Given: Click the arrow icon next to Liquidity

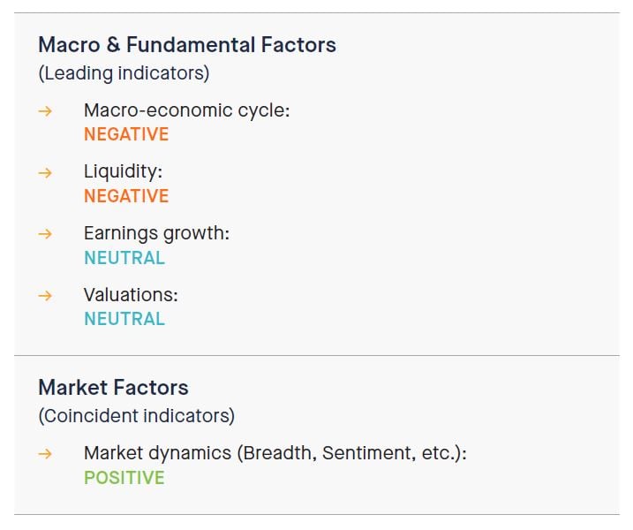Looking at the screenshot, I should pyautogui.click(x=45, y=173).
